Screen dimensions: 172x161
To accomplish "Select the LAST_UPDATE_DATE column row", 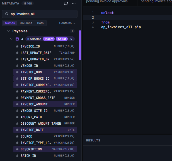I will (x=45, y=53).
